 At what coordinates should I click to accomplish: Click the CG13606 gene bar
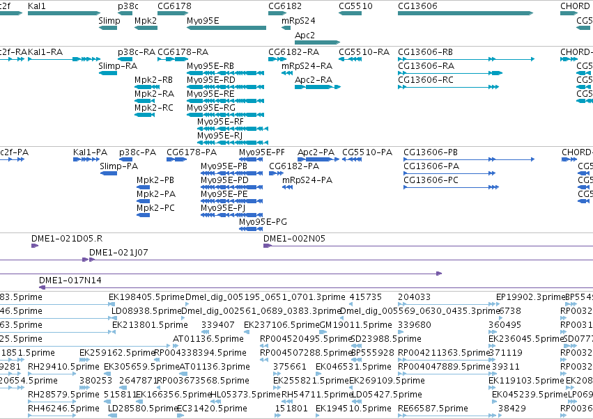(x=465, y=13)
